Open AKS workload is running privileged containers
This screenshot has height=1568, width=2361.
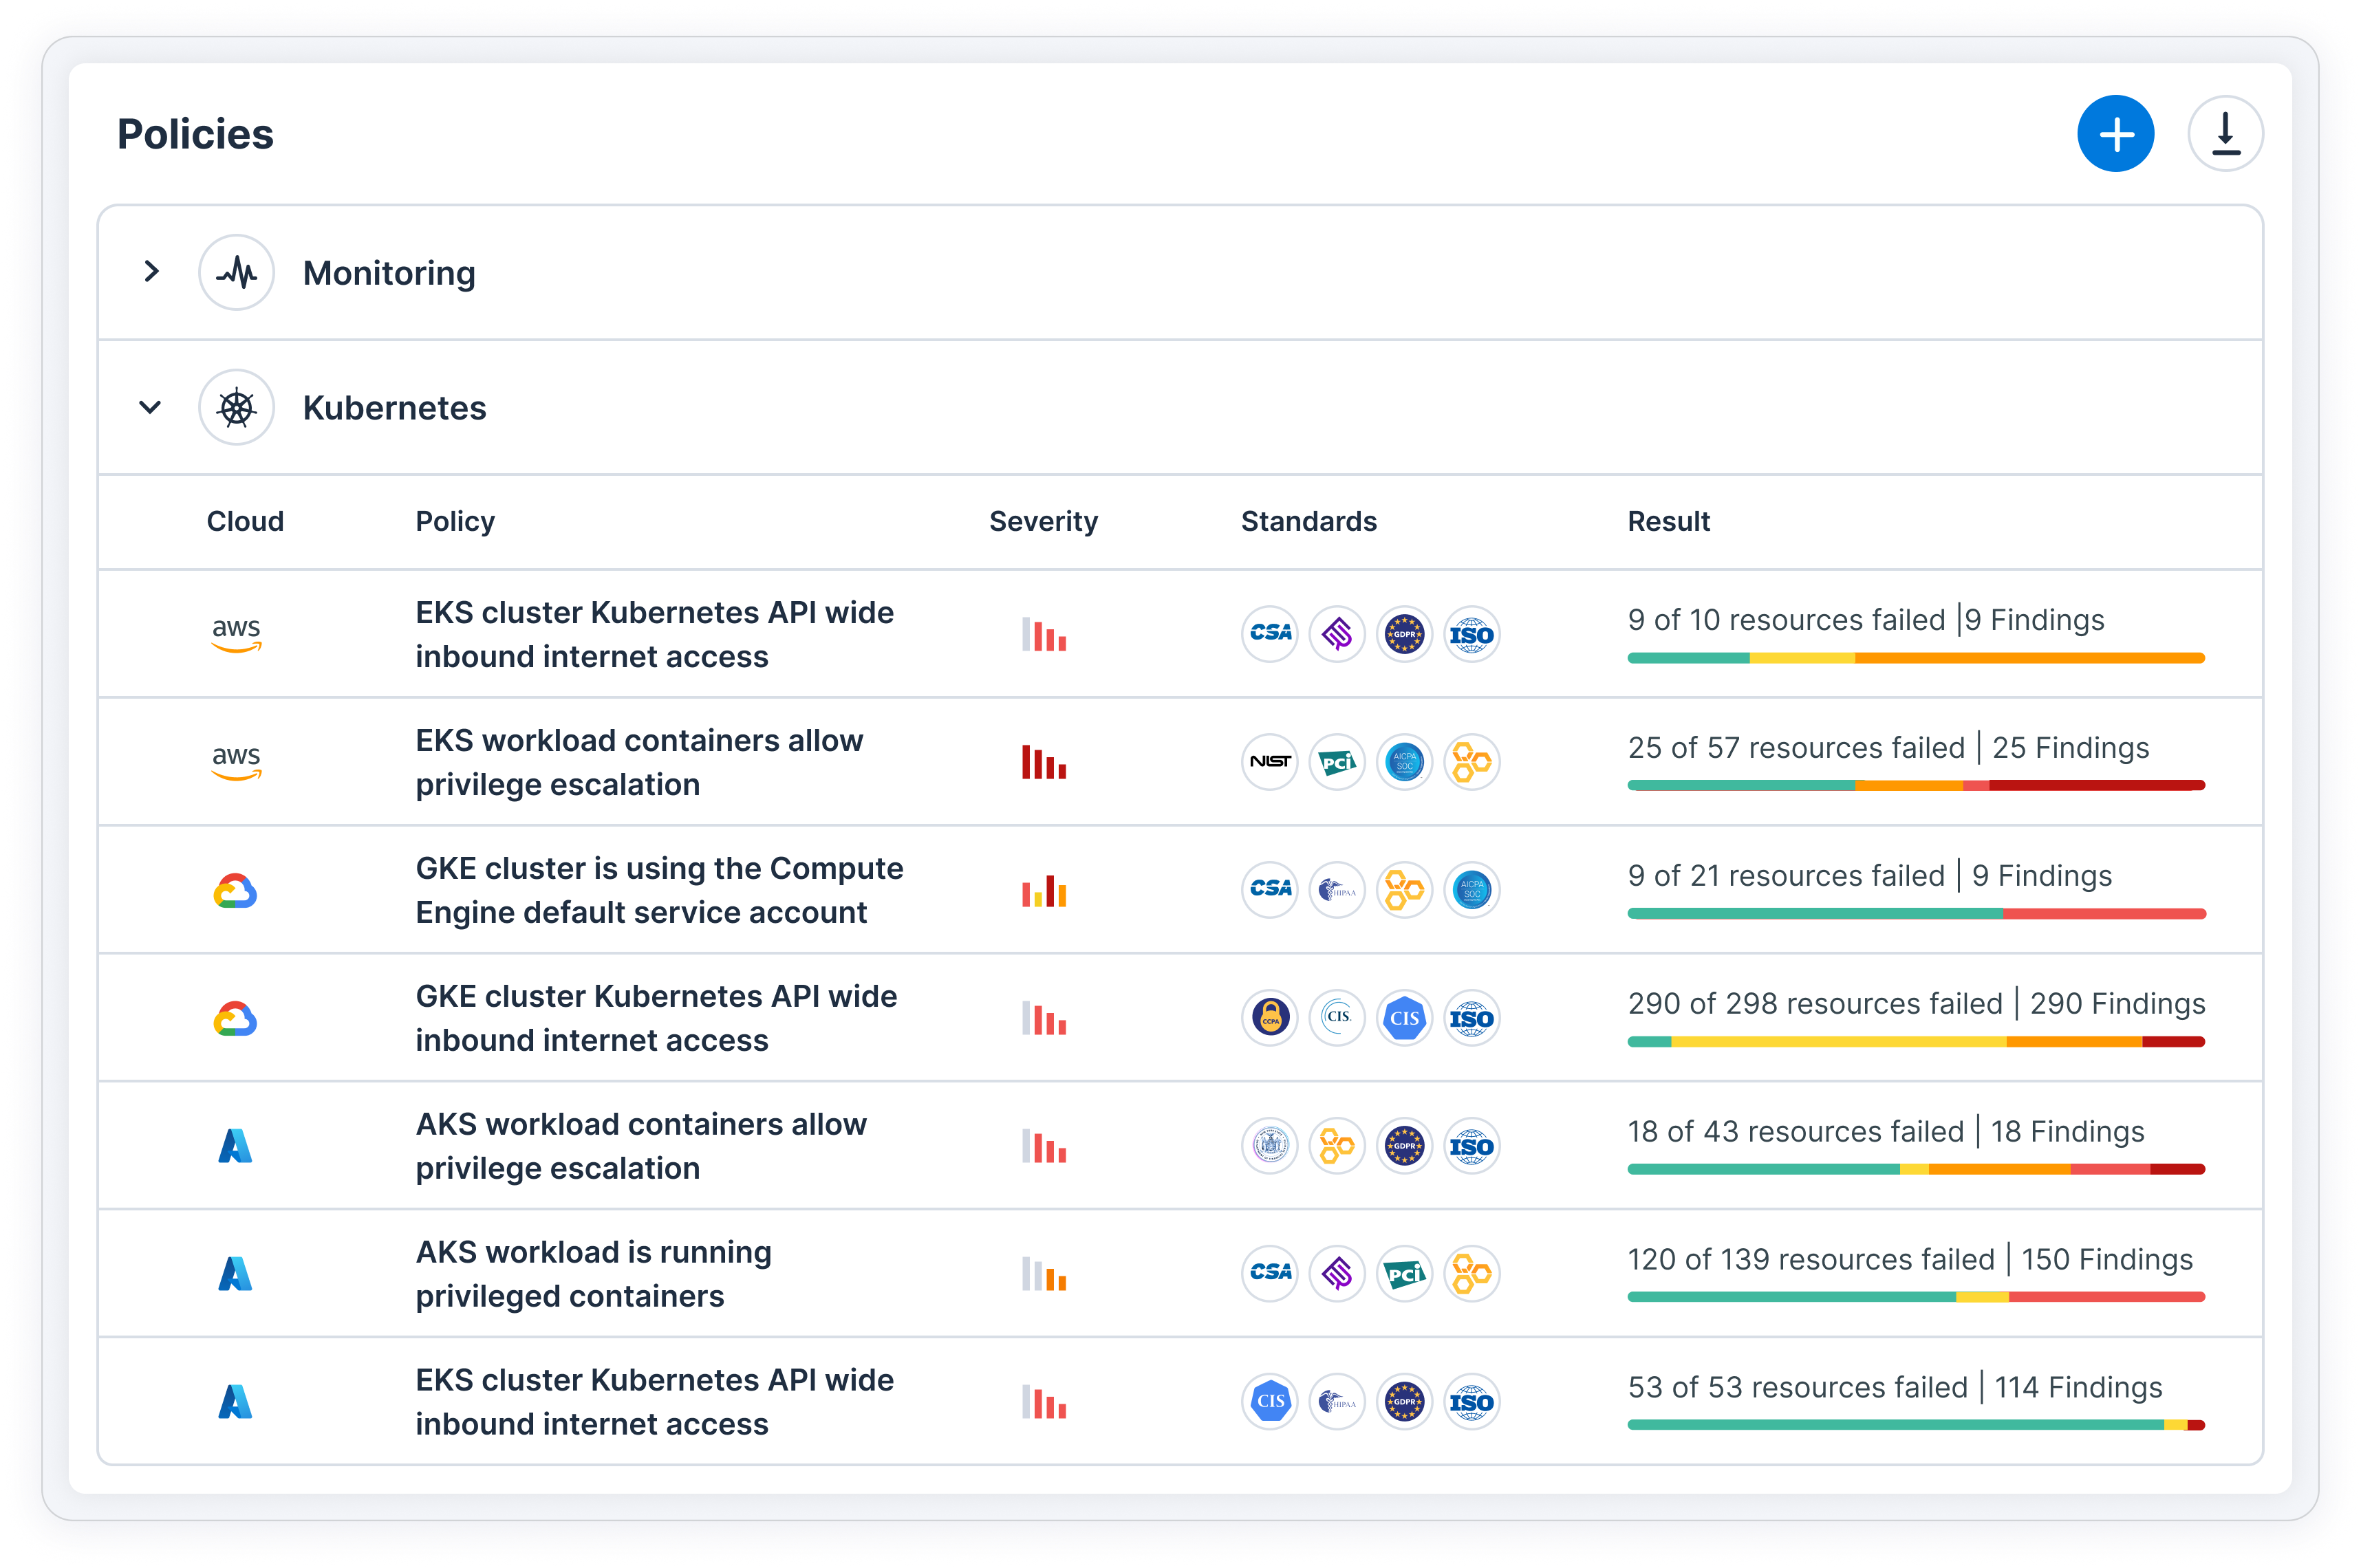pyautogui.click(x=594, y=1274)
